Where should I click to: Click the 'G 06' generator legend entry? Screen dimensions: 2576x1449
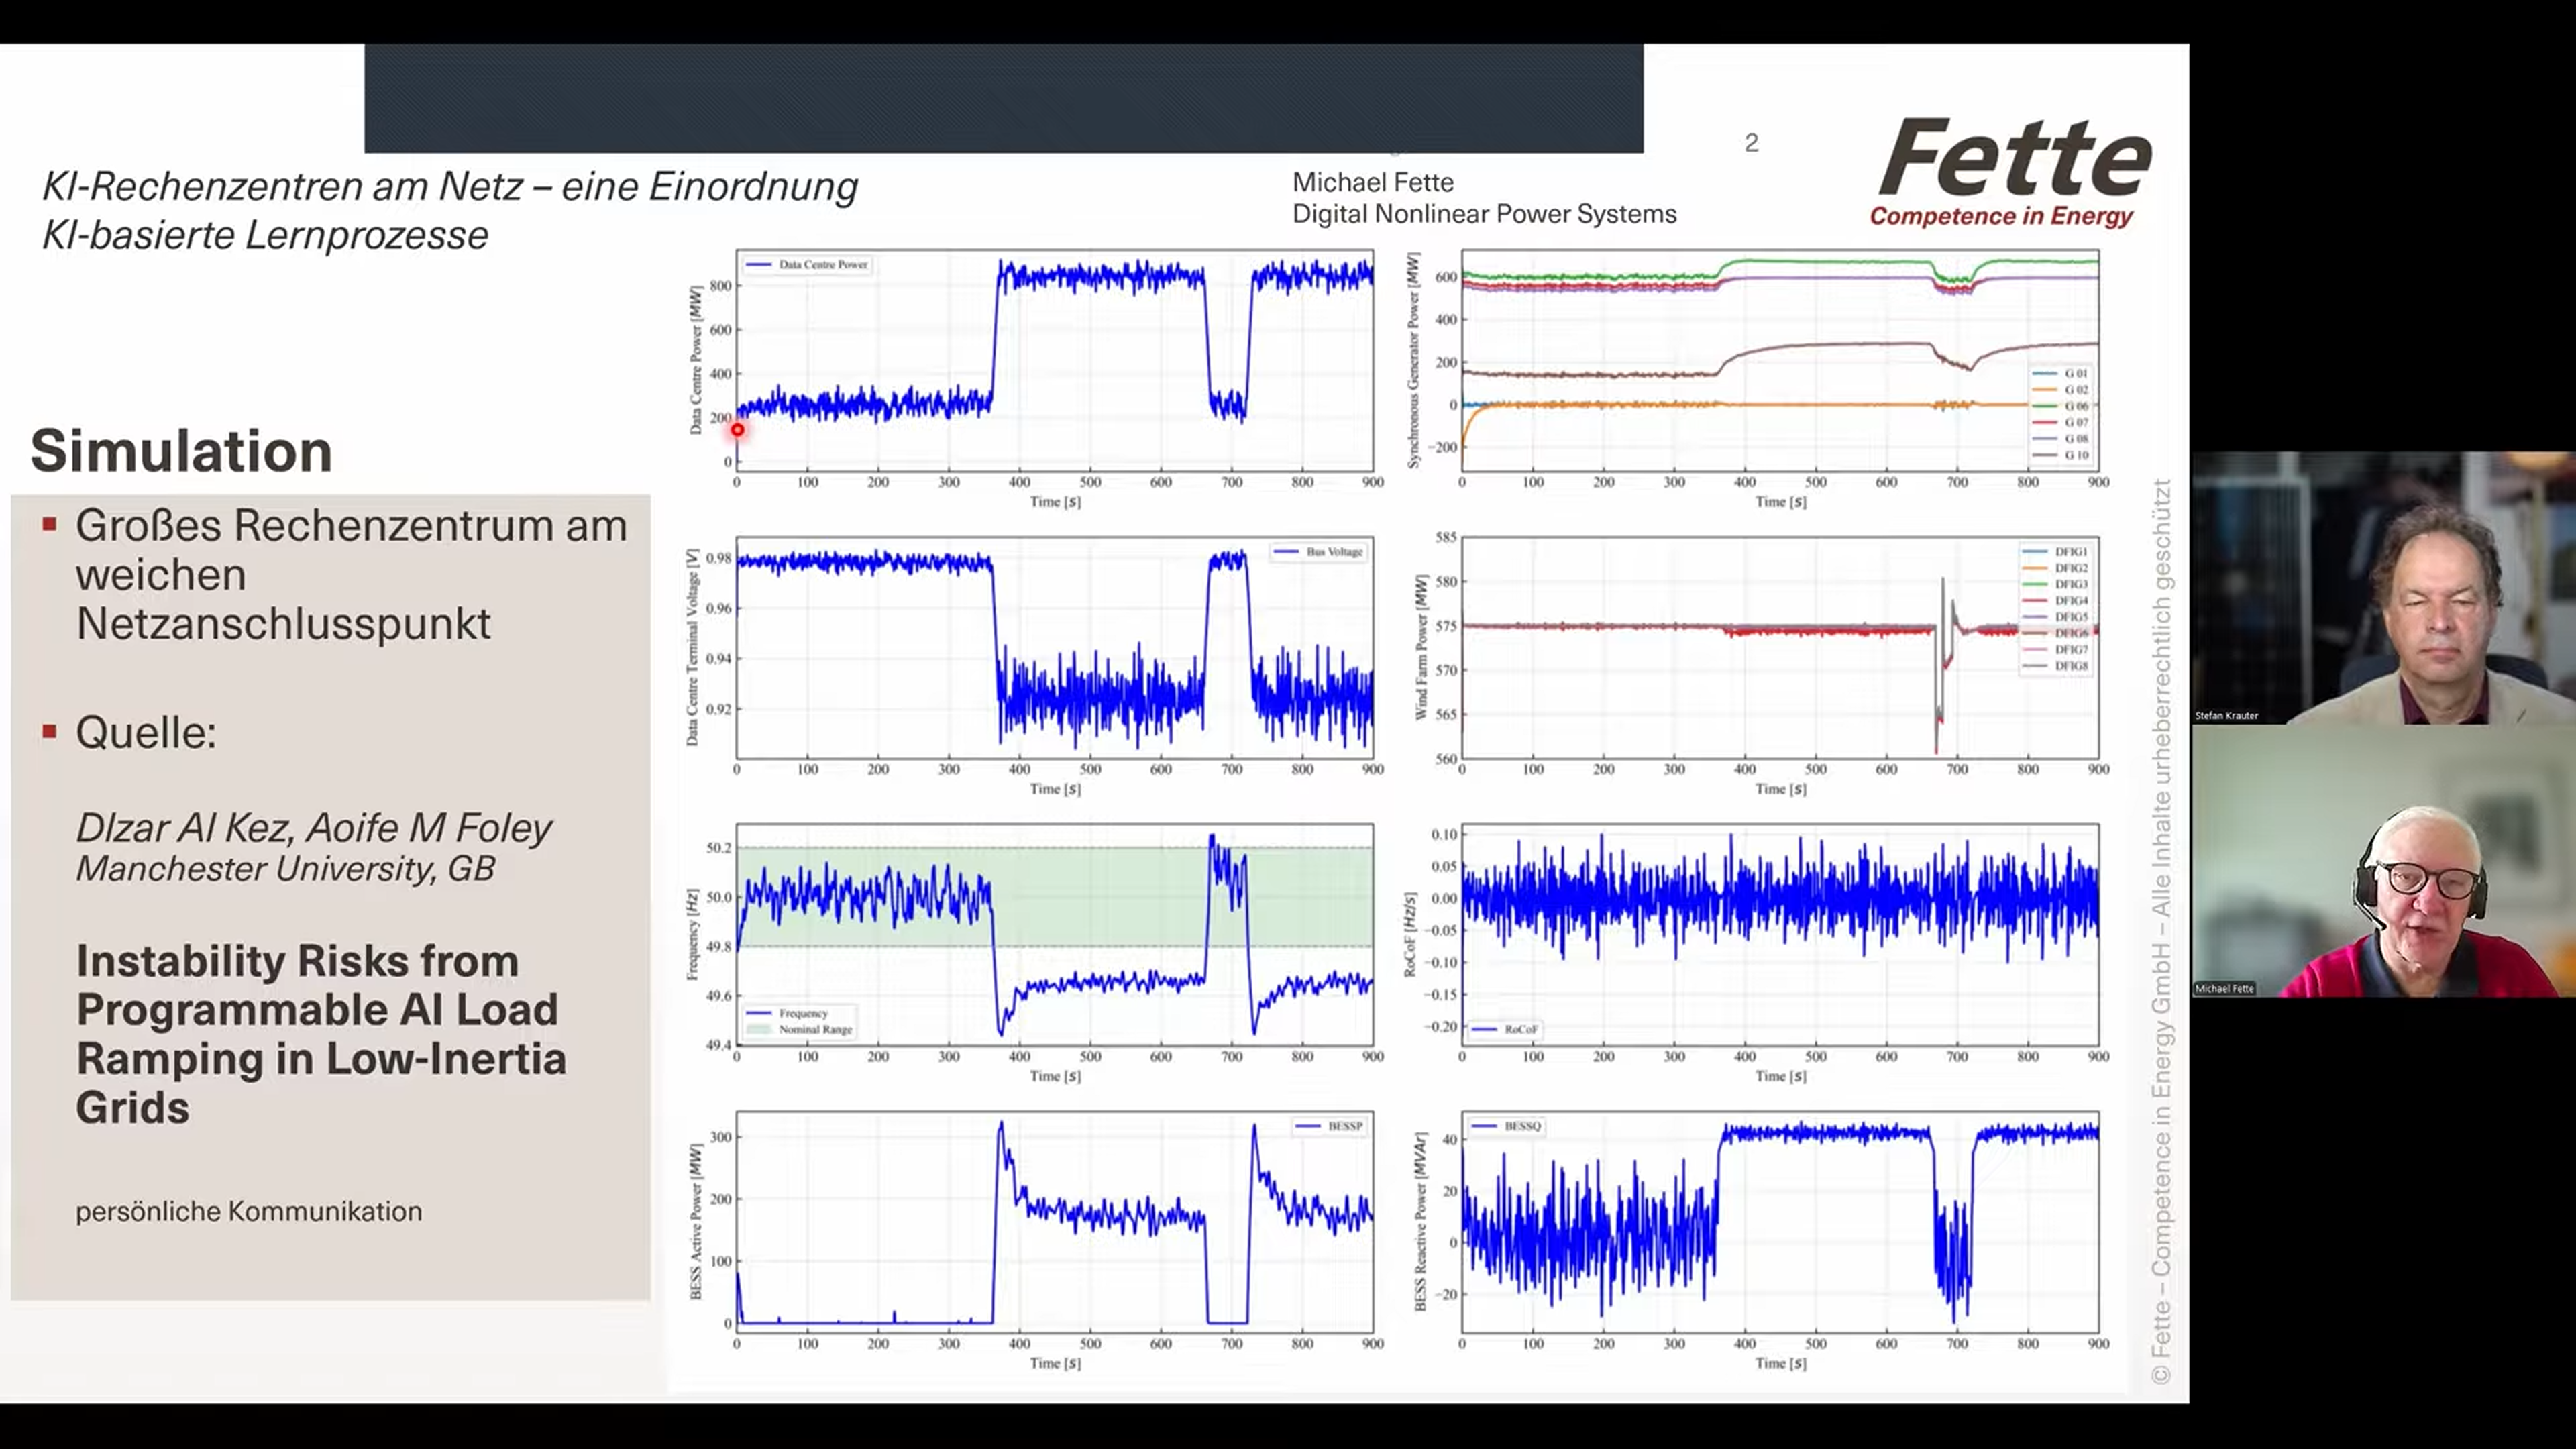click(x=2060, y=406)
